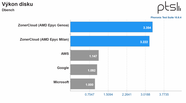Select the ZonerCloud Milan blue bar

tap(110, 41)
